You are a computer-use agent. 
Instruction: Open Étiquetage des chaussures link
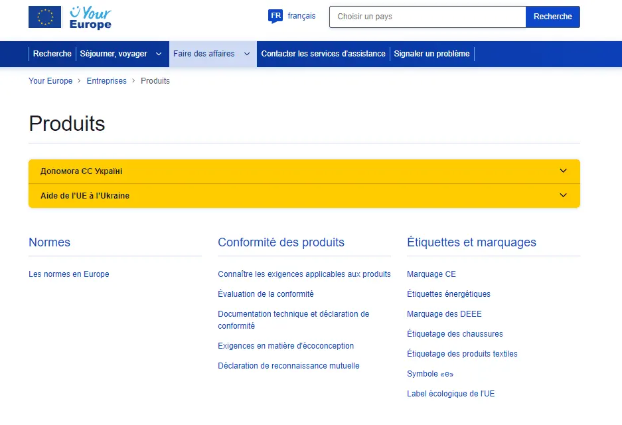(x=455, y=334)
